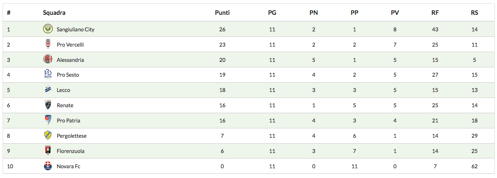Click the Lecco team crest
Screen dimensions: 497x178
(x=48, y=90)
